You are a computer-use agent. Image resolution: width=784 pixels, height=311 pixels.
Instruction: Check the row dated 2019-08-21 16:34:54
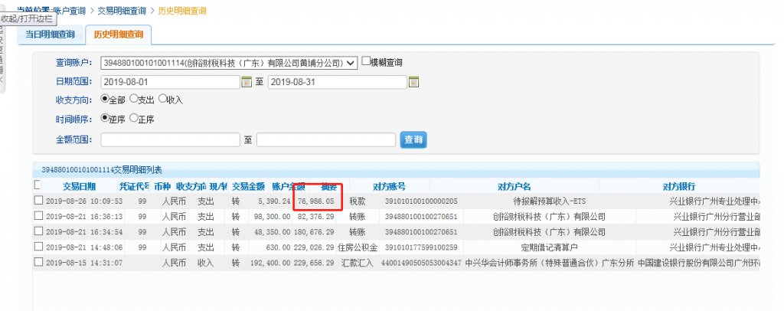click(38, 231)
